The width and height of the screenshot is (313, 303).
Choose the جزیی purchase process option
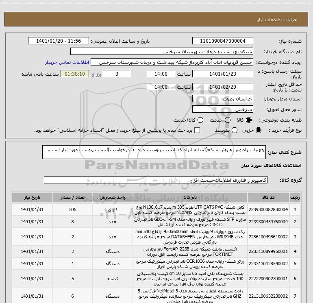(x=259, y=131)
